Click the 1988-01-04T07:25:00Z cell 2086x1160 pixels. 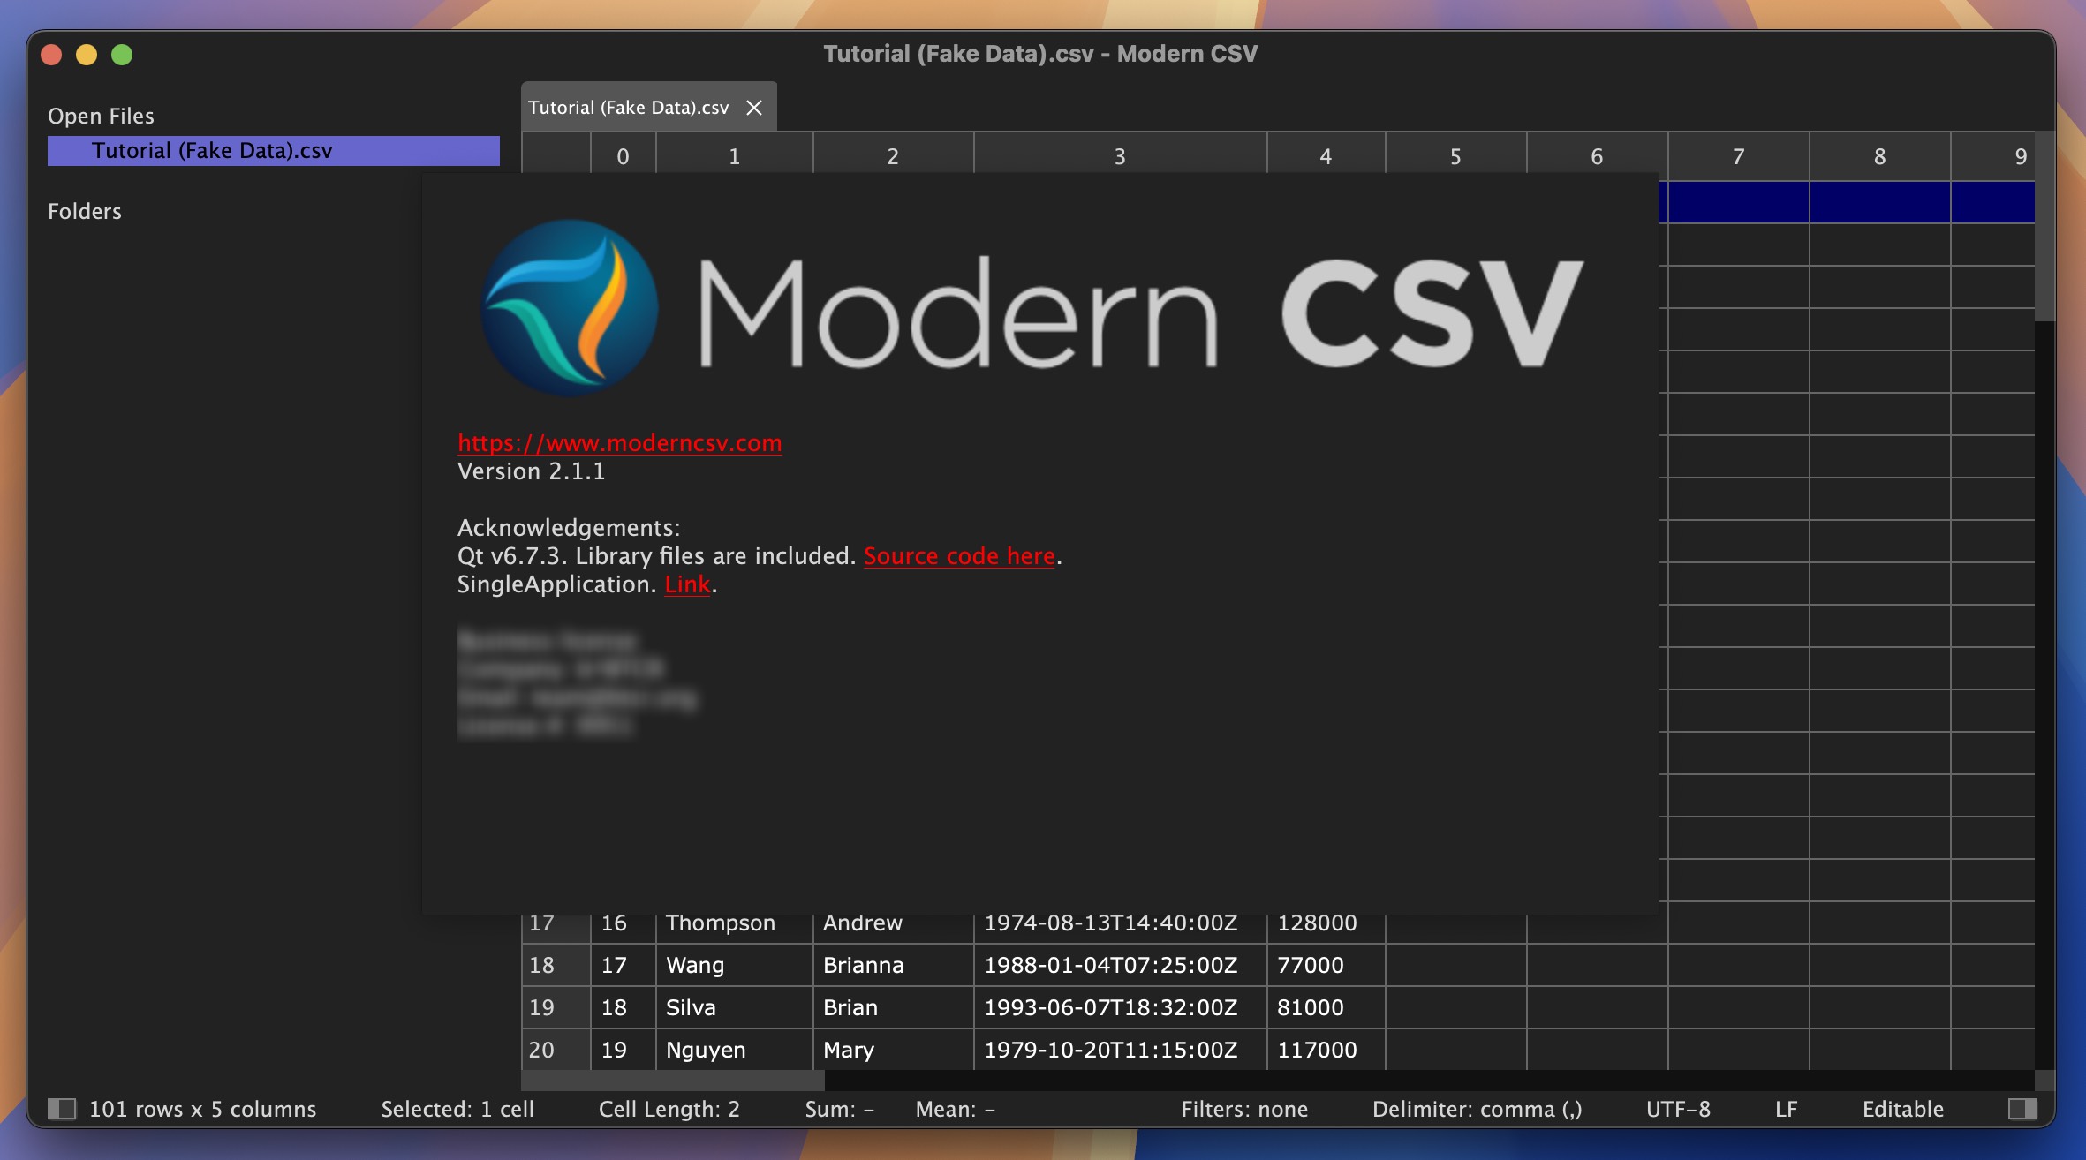(x=1120, y=965)
